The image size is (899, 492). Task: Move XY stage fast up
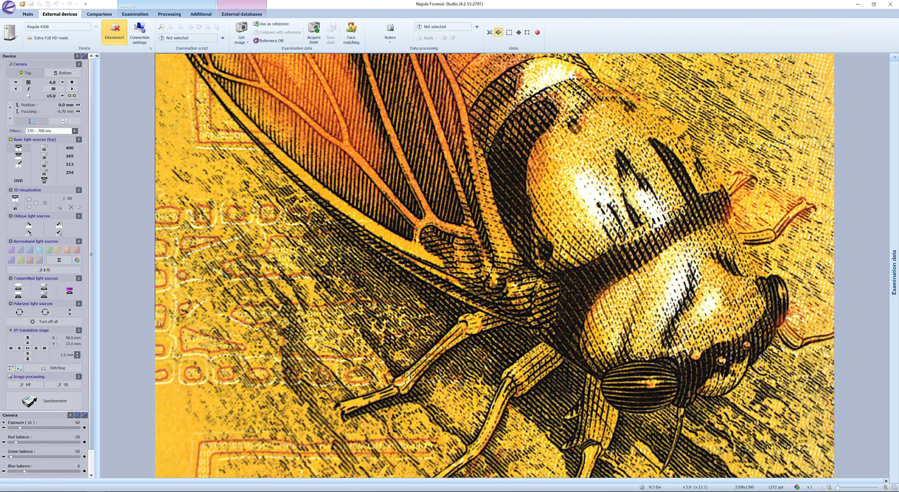[28, 337]
